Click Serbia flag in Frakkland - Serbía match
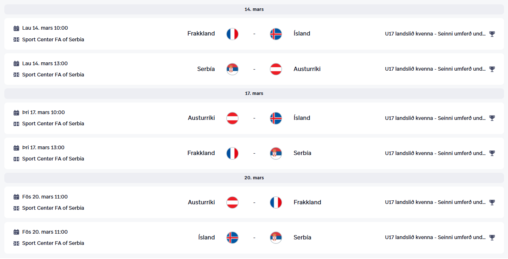Viewport: 508px width, 259px height. pos(276,154)
